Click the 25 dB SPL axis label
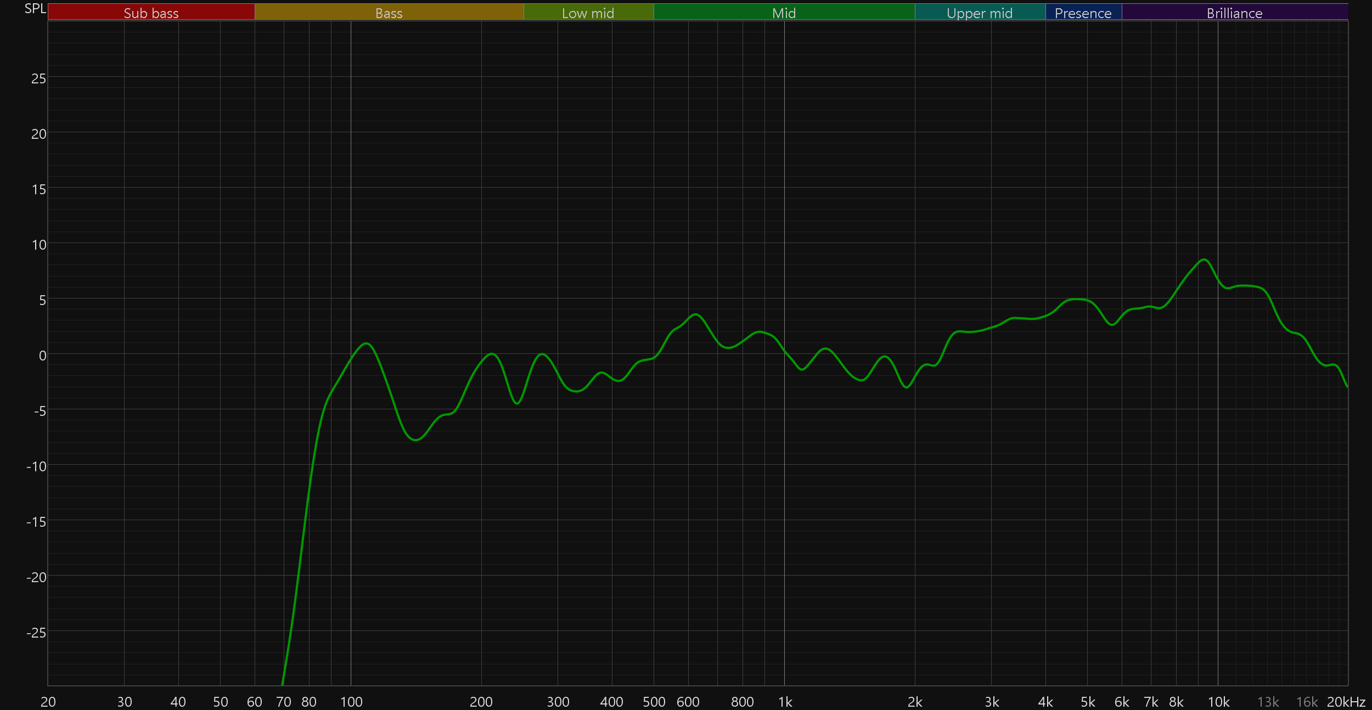1372x710 pixels. (38, 78)
